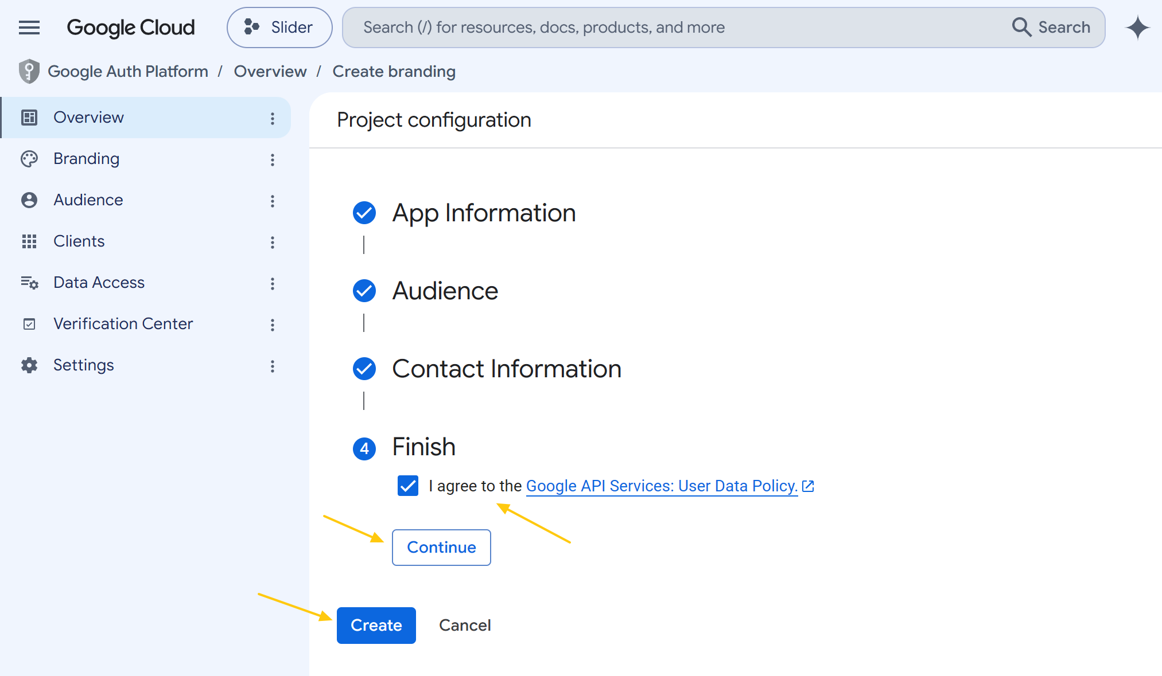Click the Settings gear icon

[29, 365]
